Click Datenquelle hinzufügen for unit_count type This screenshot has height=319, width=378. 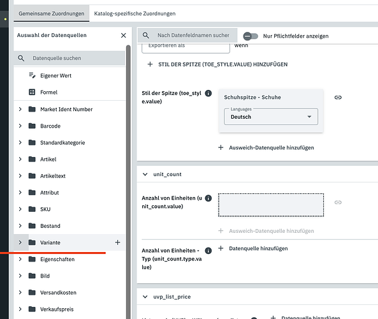pos(253,248)
